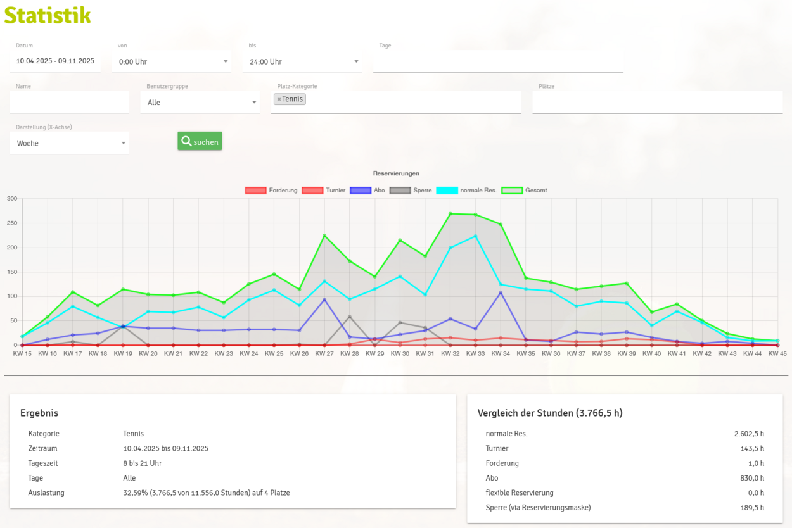Hide the Abo series in the legend
This screenshot has width=792, height=528.
368,190
